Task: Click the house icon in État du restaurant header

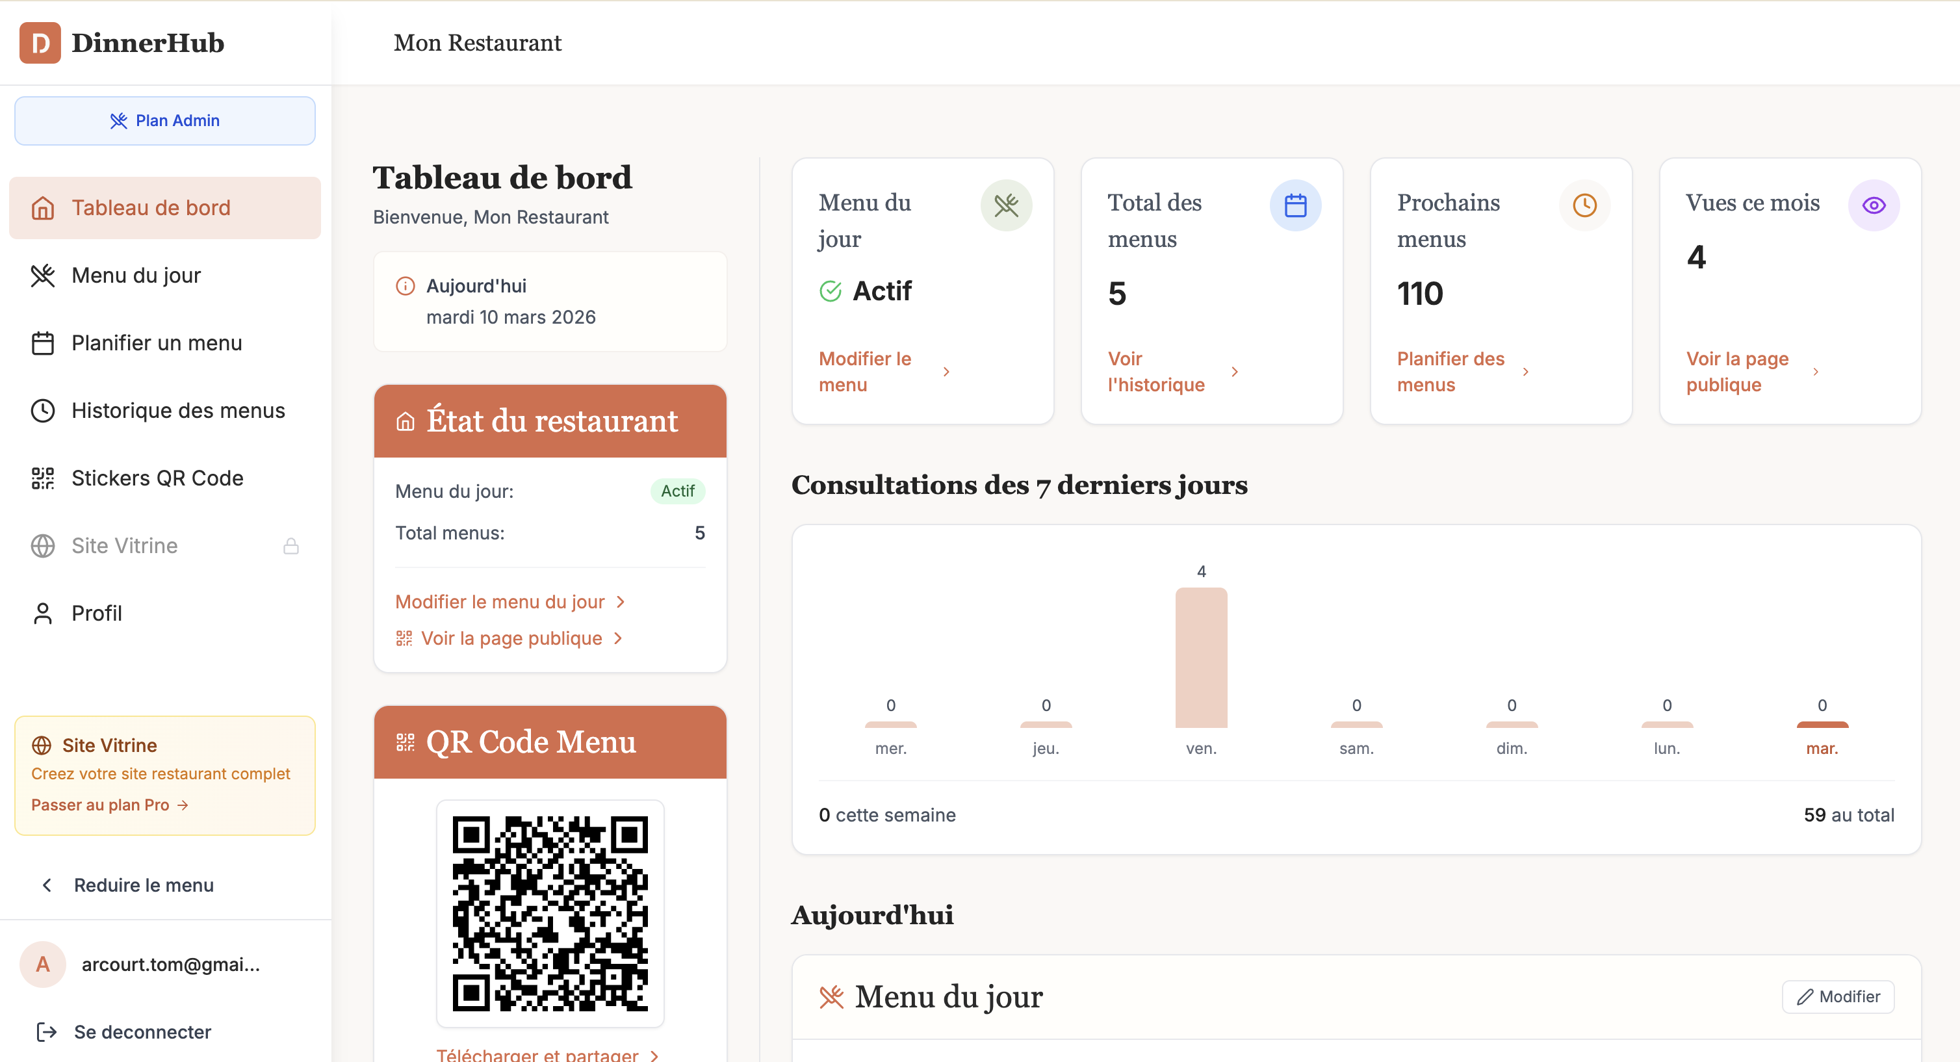Action: tap(406, 421)
